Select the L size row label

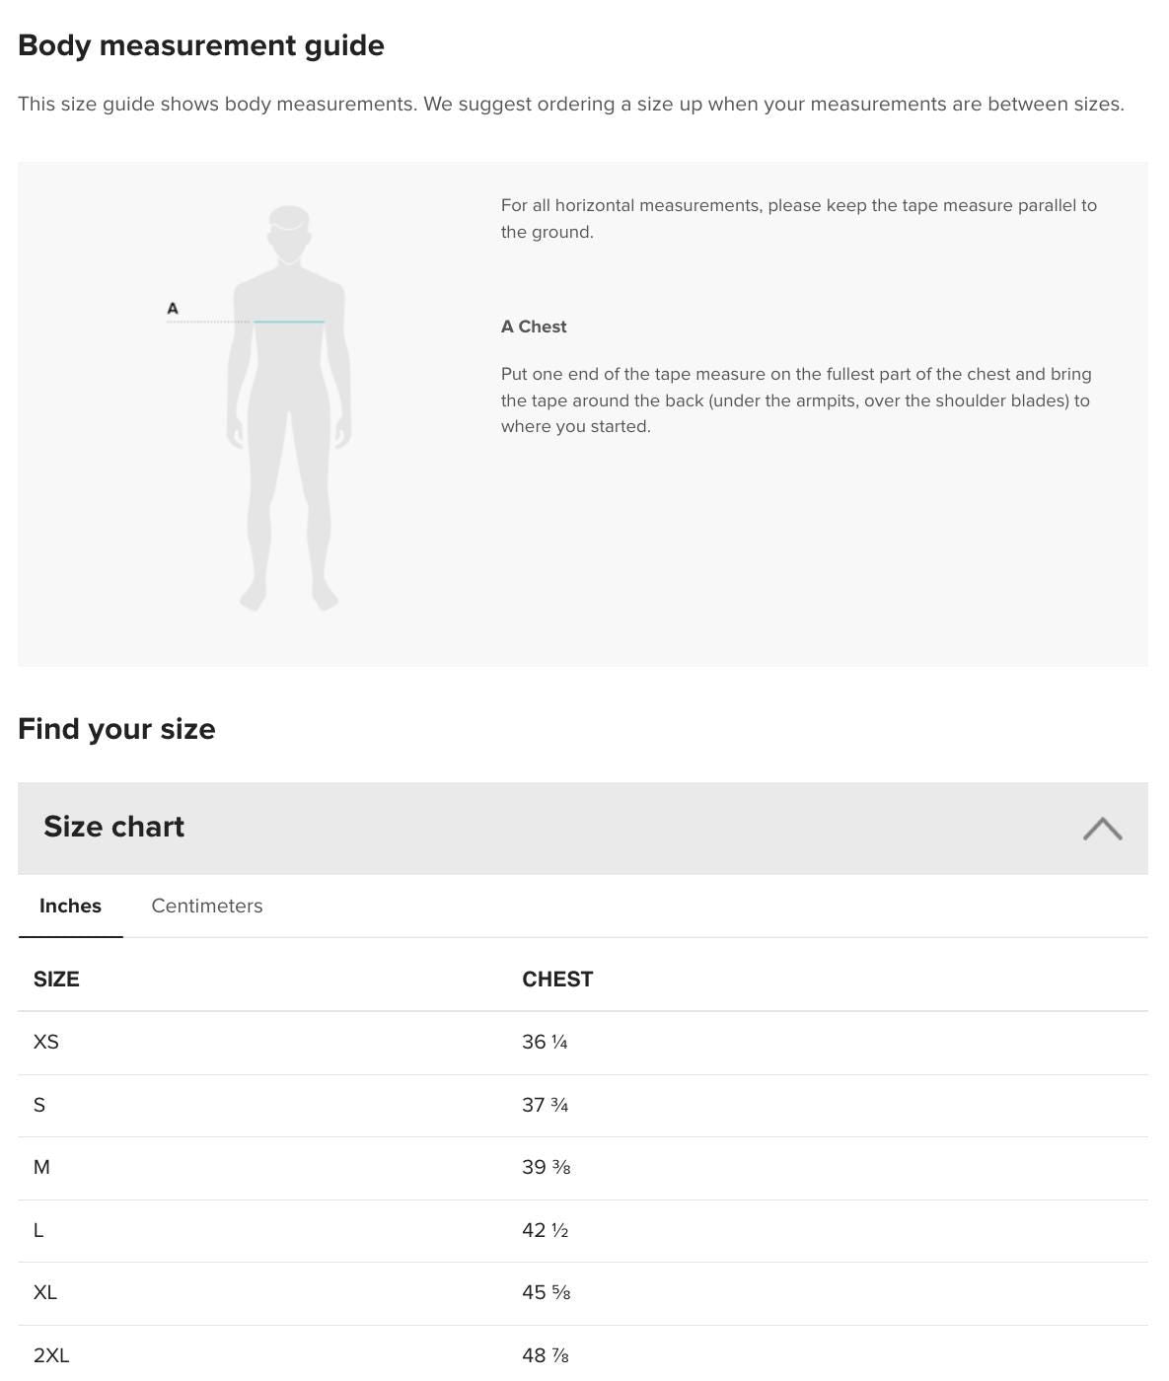pyautogui.click(x=38, y=1230)
